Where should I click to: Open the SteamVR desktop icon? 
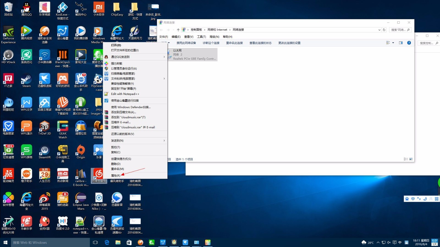(x=45, y=152)
